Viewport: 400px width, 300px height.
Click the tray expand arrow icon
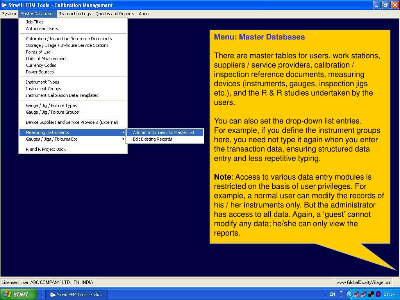(350, 295)
